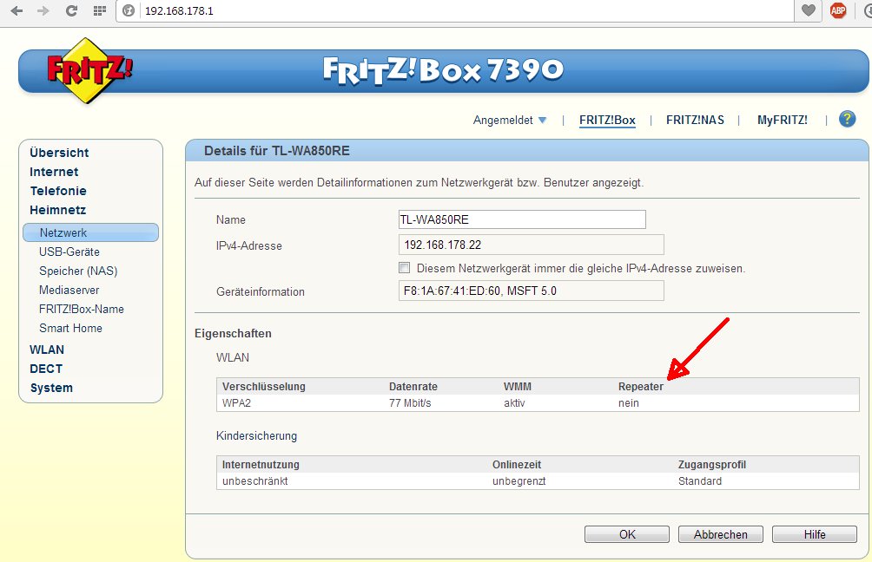872x562 pixels.
Task: Click the Zugangsprofil column header
Action: (x=712, y=465)
